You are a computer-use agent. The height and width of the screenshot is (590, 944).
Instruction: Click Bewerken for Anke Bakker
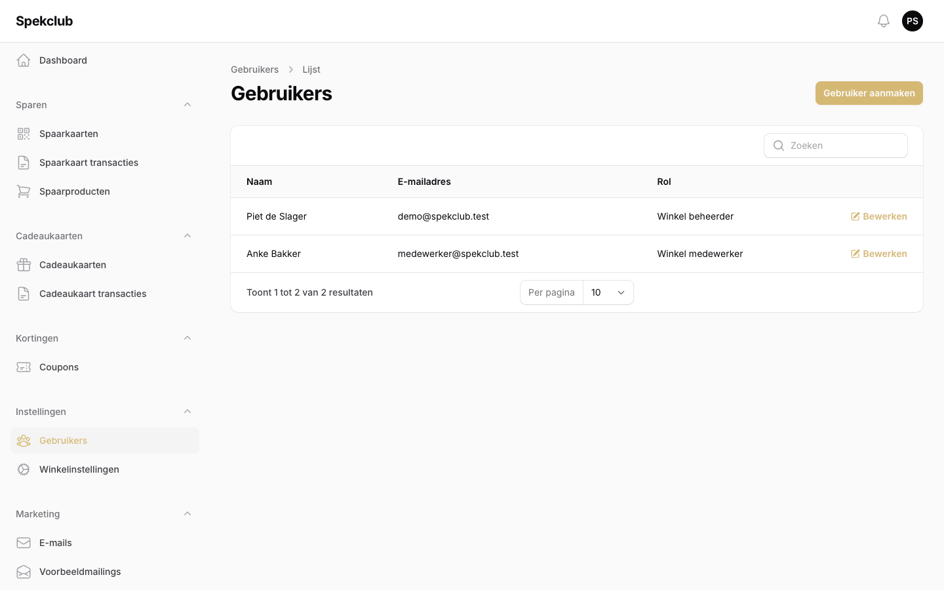point(879,254)
